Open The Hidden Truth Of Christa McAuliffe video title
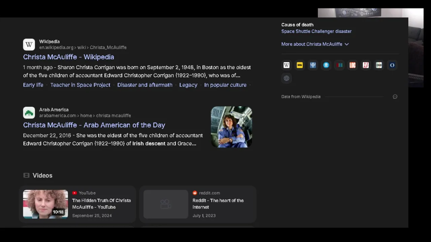Screen dimensions: 431x242 tap(101, 204)
